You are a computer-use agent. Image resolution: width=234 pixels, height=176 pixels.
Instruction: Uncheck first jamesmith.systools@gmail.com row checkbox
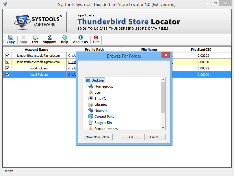[7, 56]
